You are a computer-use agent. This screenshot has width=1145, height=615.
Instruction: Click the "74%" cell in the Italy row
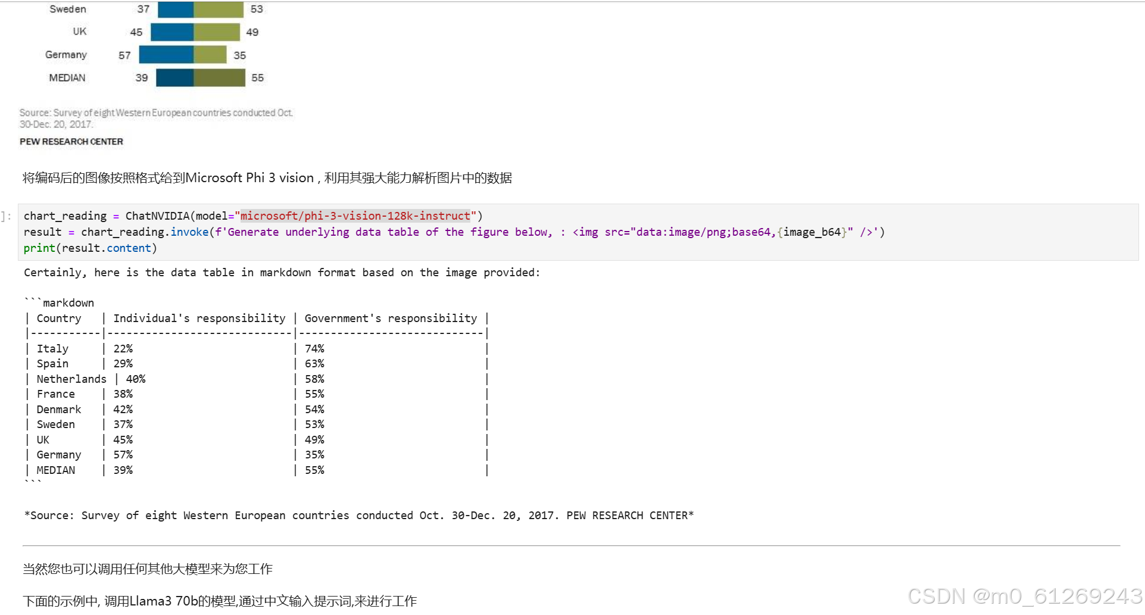[x=314, y=349]
